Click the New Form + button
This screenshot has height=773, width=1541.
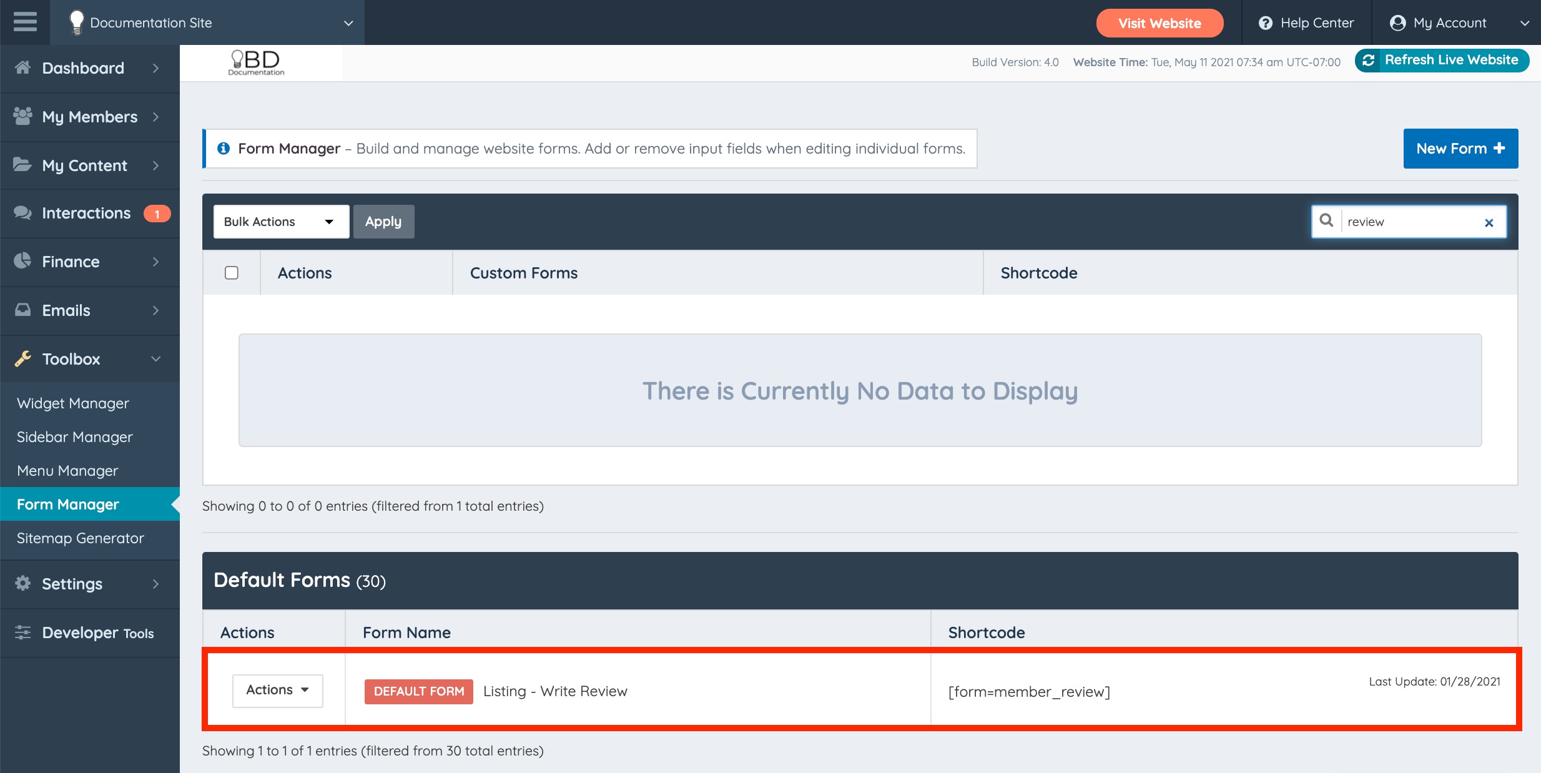pyautogui.click(x=1460, y=148)
